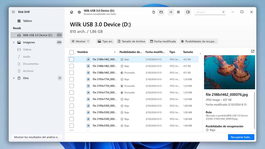265x149 pixels.
Task: Select Videos in the sidebar
Action: click(x=37, y=49)
